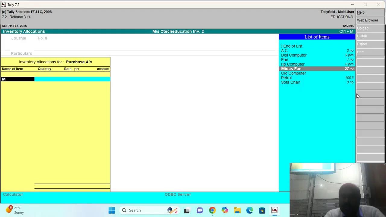This screenshot has width=386, height=217.
Task: Click the E-Mail button
Action: (370, 36)
